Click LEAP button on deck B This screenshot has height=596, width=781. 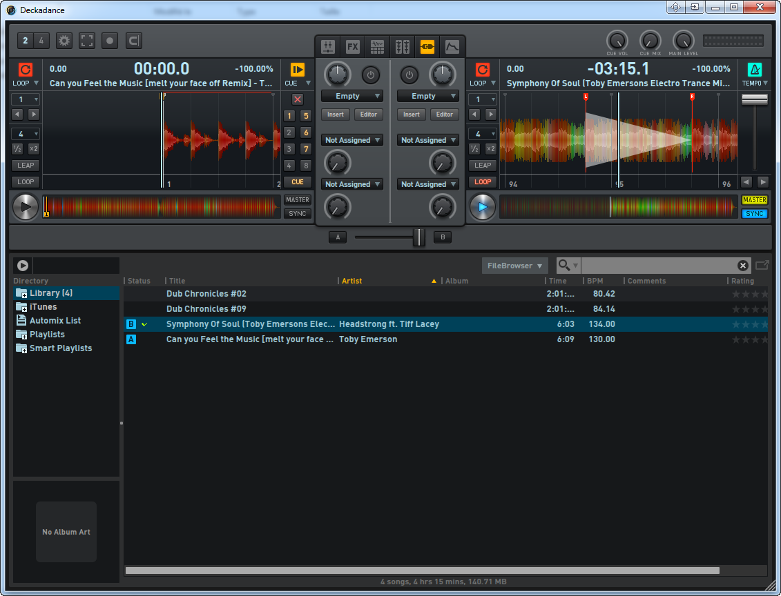tap(483, 166)
